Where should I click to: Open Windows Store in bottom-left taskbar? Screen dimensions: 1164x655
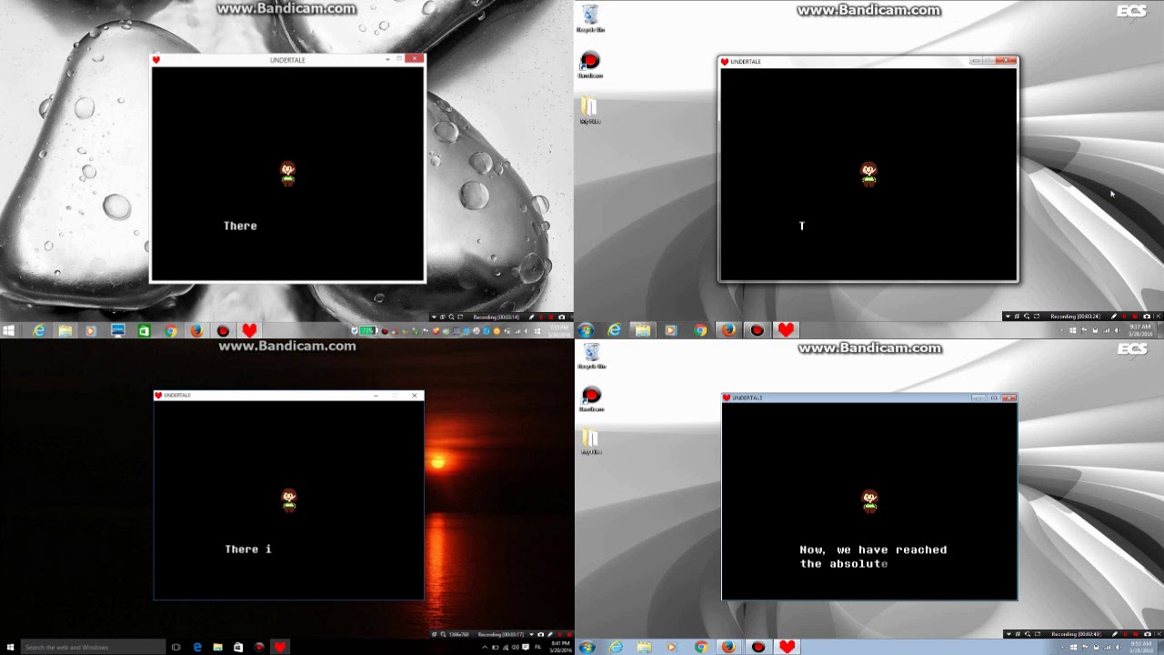(238, 648)
